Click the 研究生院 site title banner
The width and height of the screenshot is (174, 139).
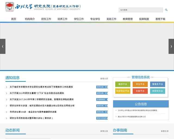tap(57, 7)
